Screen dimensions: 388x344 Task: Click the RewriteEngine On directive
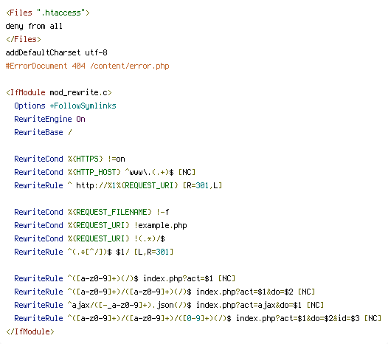point(49,119)
